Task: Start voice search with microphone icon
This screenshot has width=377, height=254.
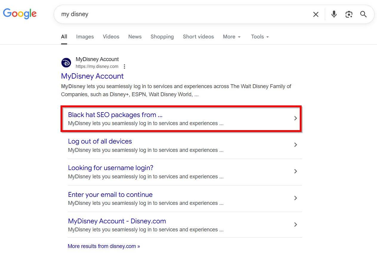Action: click(x=334, y=14)
